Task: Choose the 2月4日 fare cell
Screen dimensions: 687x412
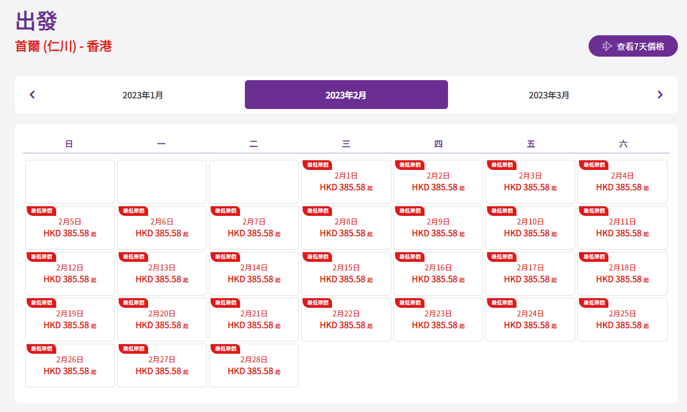Action: point(622,182)
